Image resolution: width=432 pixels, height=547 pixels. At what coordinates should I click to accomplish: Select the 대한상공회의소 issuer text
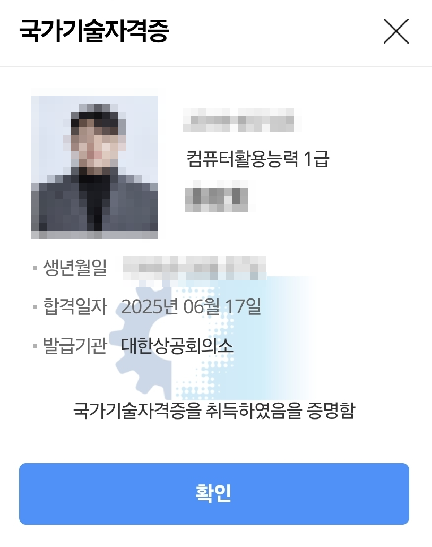pos(177,346)
